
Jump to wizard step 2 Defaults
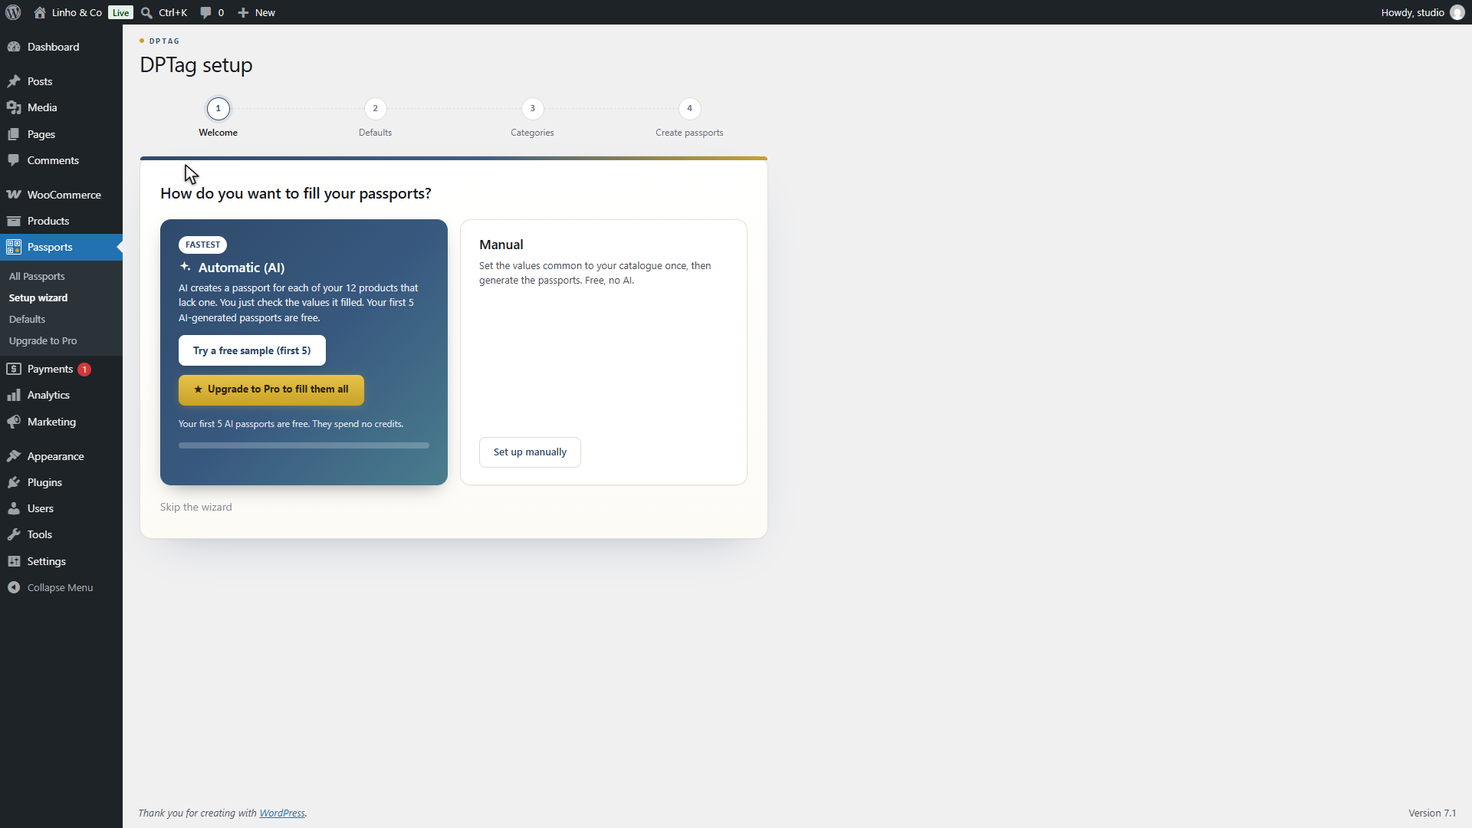point(375,117)
